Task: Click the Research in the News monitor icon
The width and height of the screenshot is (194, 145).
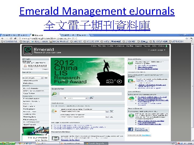Action: pos(55,138)
